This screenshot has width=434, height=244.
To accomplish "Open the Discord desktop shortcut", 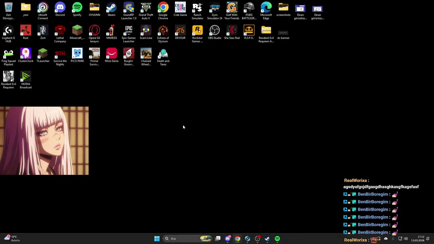I will (x=60, y=9).
